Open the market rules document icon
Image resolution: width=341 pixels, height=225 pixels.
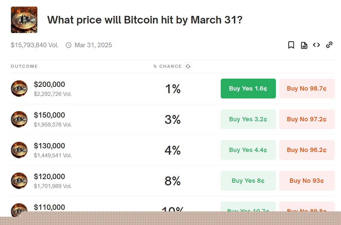304,45
